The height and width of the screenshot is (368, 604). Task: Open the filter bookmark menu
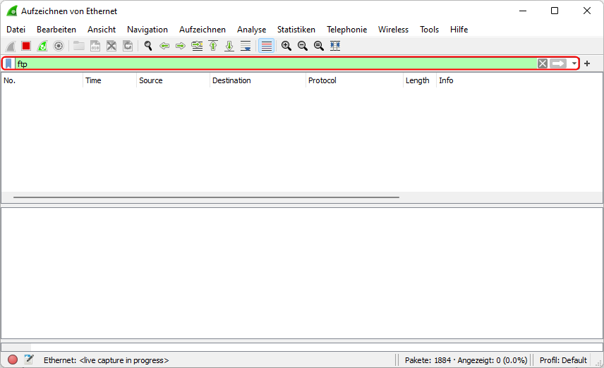(x=8, y=63)
